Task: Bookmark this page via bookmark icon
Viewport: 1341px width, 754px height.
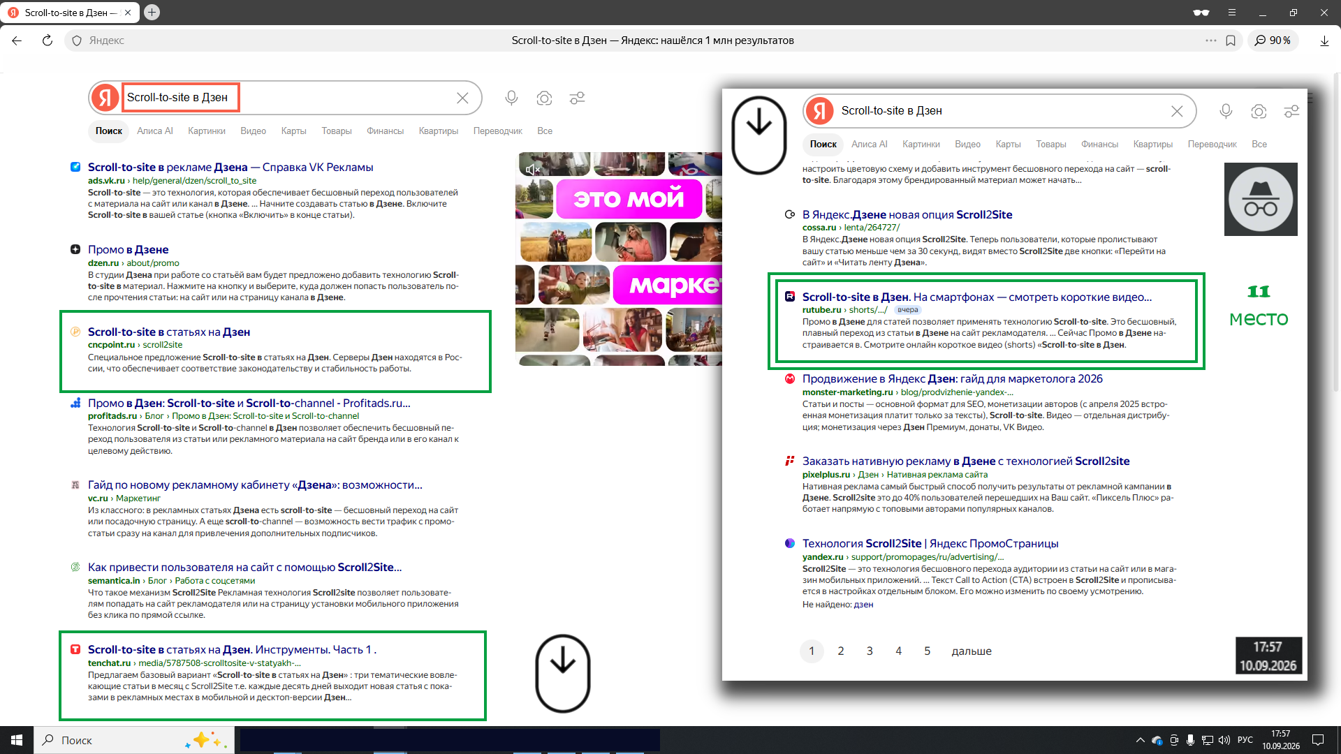Action: (1231, 40)
